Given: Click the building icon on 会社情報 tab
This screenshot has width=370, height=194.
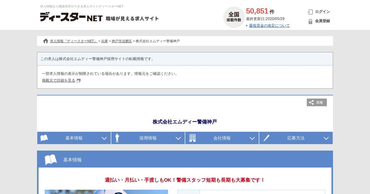Looking at the screenshot, I should pyautogui.click(x=192, y=138).
